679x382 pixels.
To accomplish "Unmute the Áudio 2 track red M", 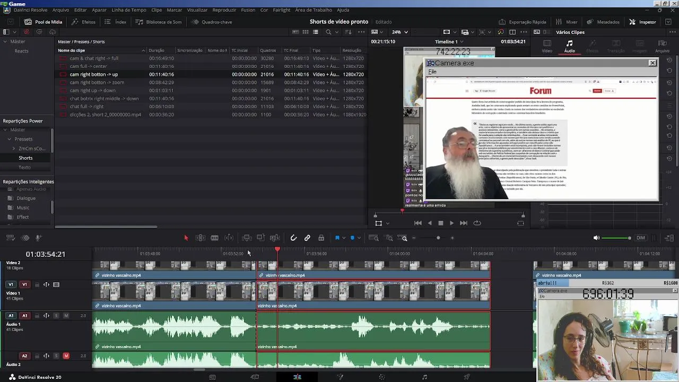I will [66, 356].
